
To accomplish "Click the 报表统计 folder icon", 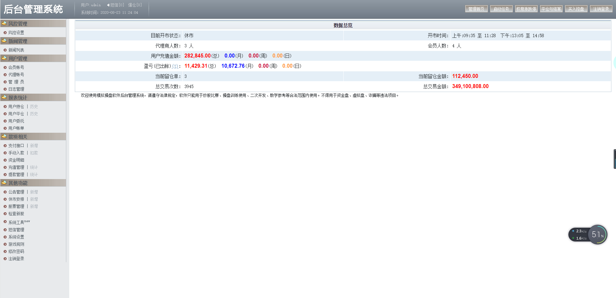I will [4, 97].
